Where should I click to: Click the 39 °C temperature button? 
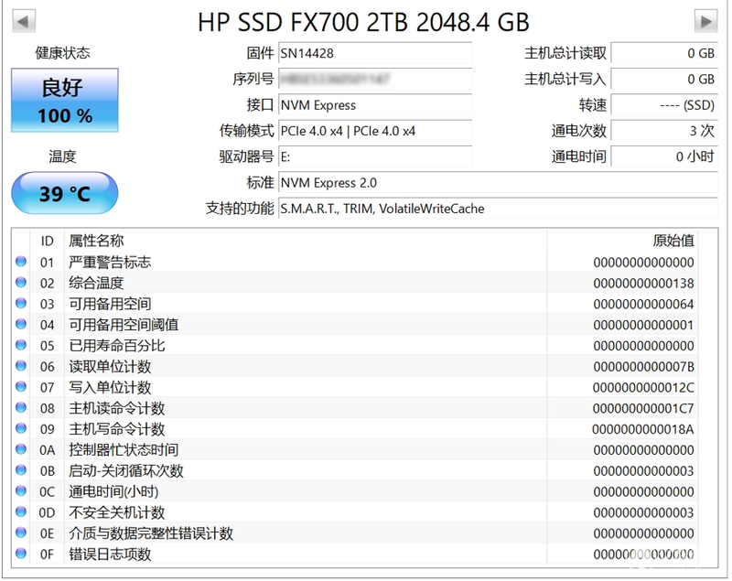tap(65, 193)
